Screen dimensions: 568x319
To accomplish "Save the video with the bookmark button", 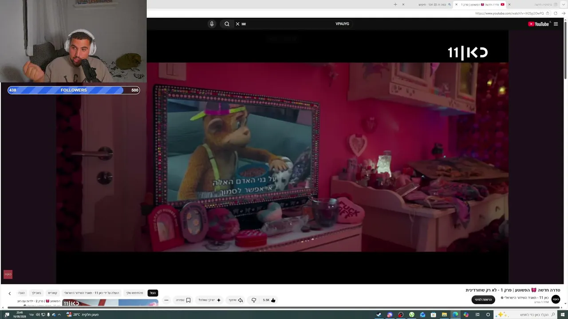I will [x=183, y=300].
